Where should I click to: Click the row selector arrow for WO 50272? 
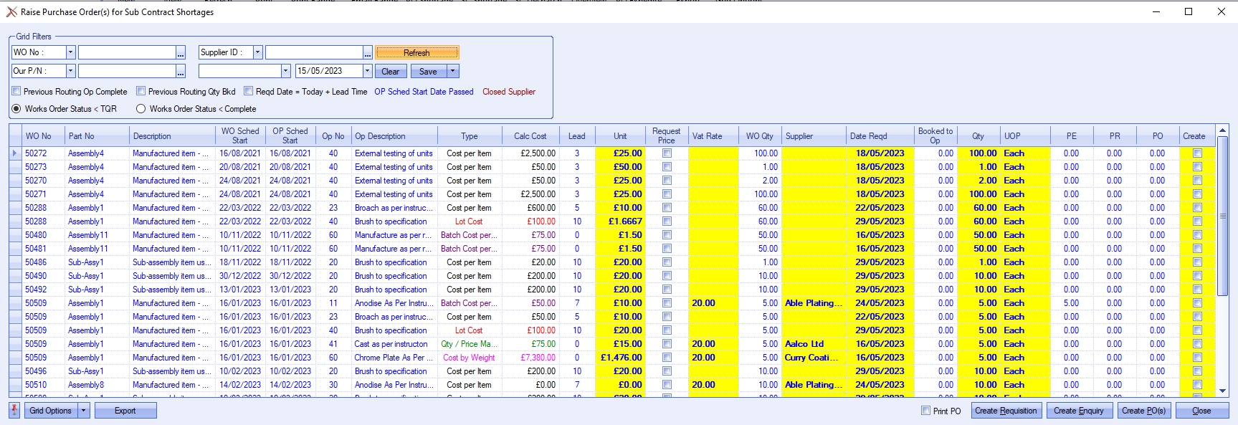pyautogui.click(x=15, y=153)
